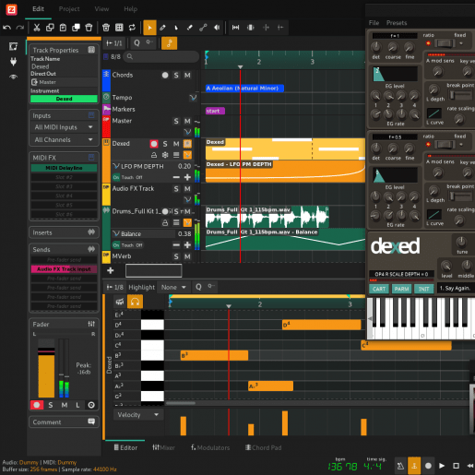Click the green Dexed instrument button
This screenshot has height=475, width=475.
point(64,99)
